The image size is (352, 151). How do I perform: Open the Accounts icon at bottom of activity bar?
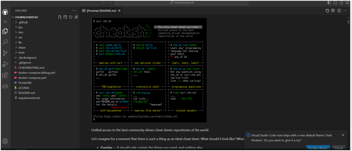[x=5, y=141]
